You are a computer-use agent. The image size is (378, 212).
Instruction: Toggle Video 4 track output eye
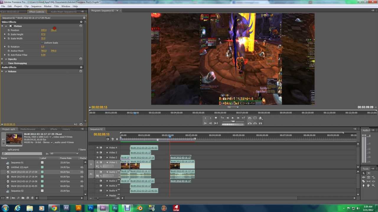coord(97,148)
